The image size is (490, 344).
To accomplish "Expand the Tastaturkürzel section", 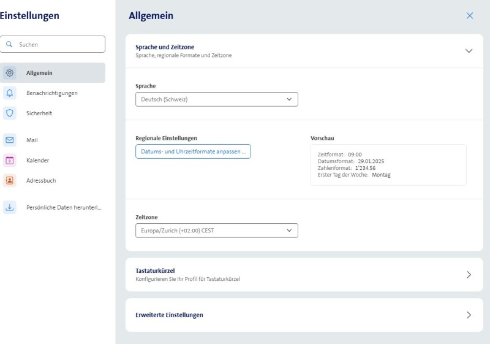I will tap(469, 275).
